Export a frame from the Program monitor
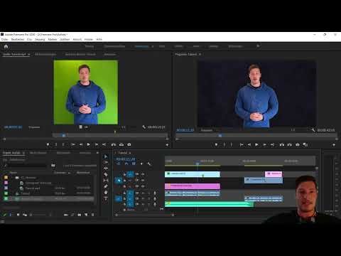The width and height of the screenshot is (341, 256). click(x=298, y=144)
